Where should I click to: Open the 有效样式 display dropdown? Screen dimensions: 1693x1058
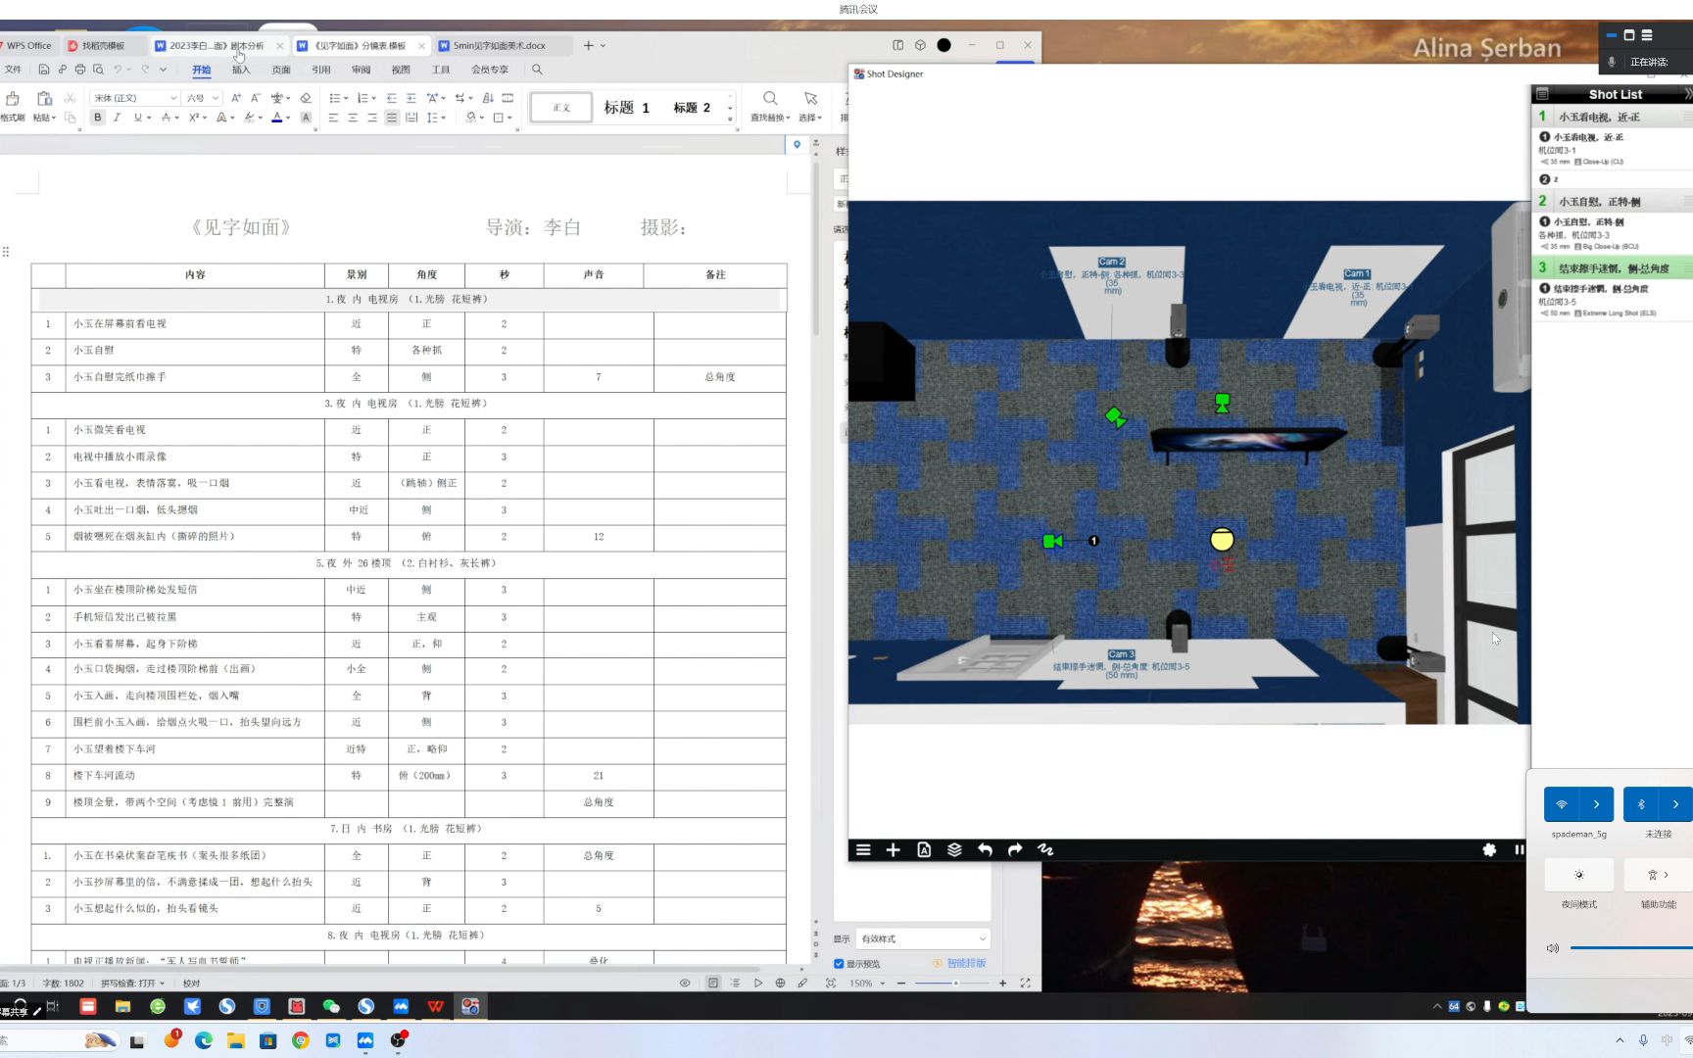pyautogui.click(x=923, y=938)
